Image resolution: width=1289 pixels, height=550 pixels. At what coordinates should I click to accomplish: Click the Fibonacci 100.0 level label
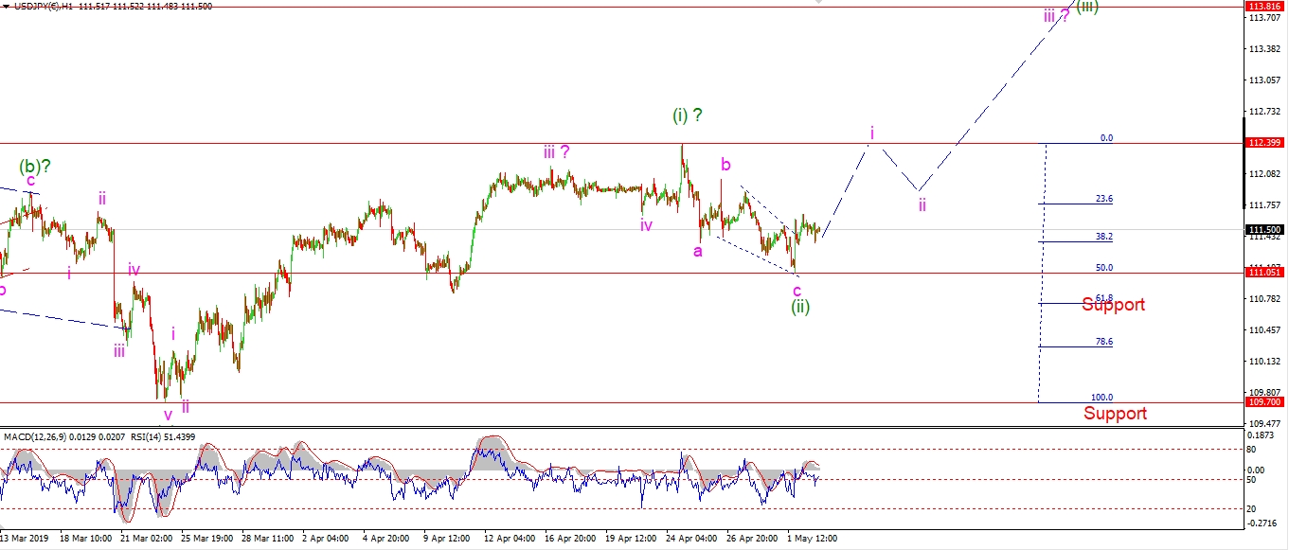coord(1101,398)
